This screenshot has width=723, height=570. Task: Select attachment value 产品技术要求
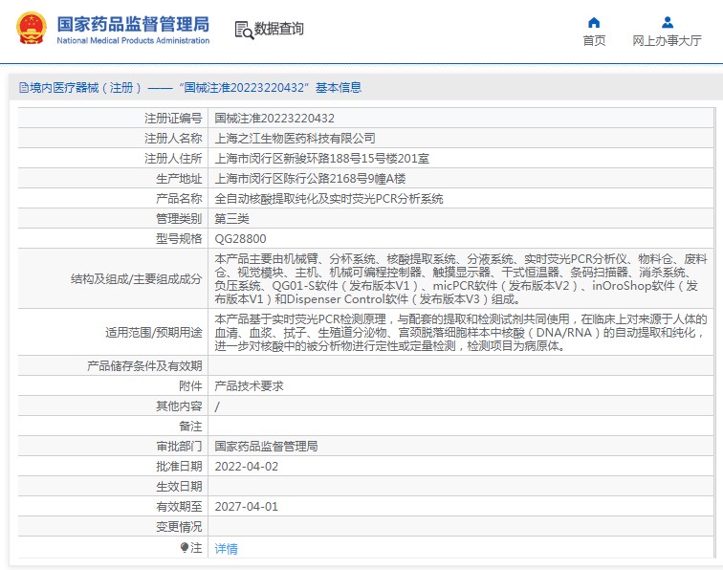pyautogui.click(x=249, y=386)
